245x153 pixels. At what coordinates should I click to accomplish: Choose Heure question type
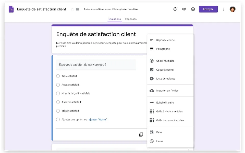pyautogui.click(x=170, y=141)
